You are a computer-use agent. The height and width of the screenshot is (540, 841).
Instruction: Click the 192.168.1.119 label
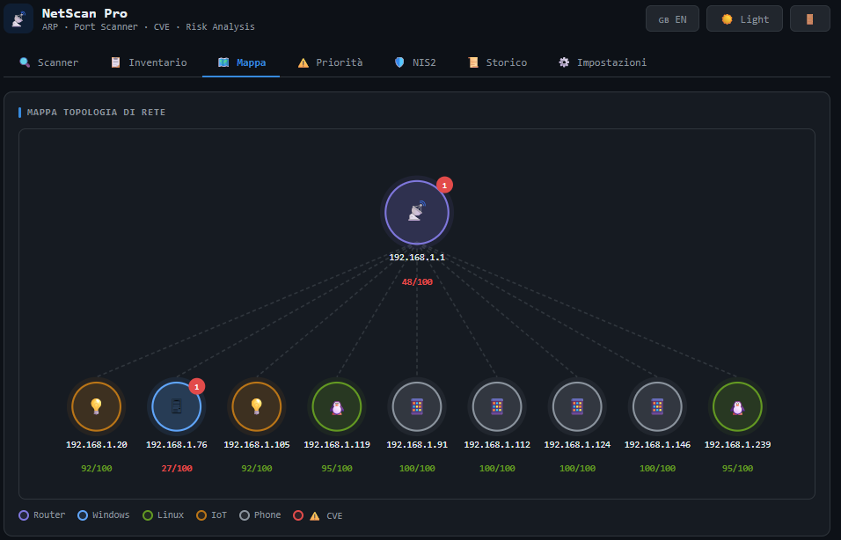point(337,444)
